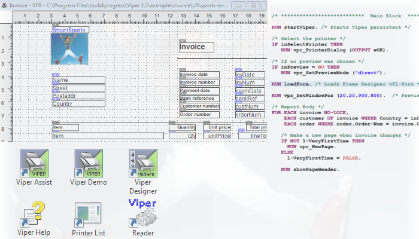Select the Postaddr field in the form

pos(78,96)
